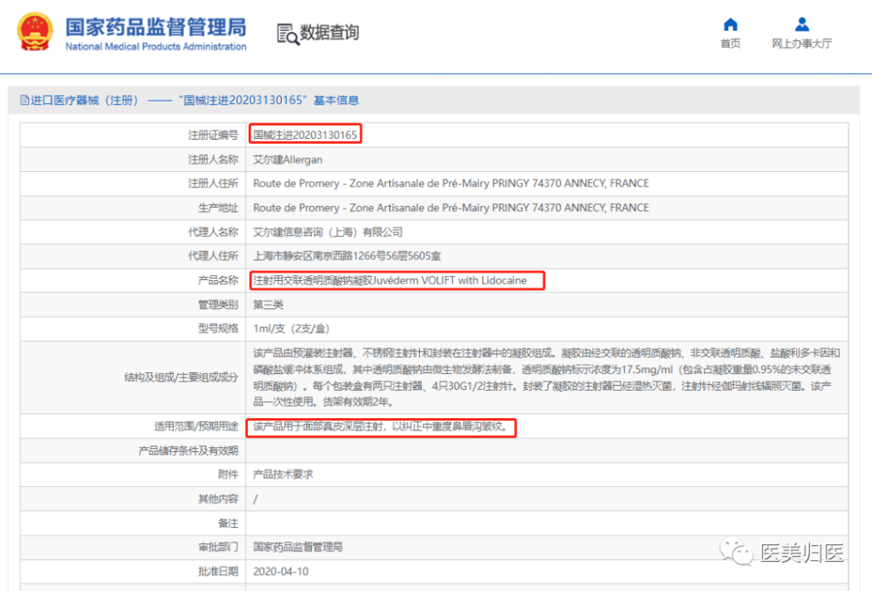Image resolution: width=872 pixels, height=591 pixels.
Task: Click 艾尔建信息咨询（上海）有限公司 agent name
Action: [328, 232]
